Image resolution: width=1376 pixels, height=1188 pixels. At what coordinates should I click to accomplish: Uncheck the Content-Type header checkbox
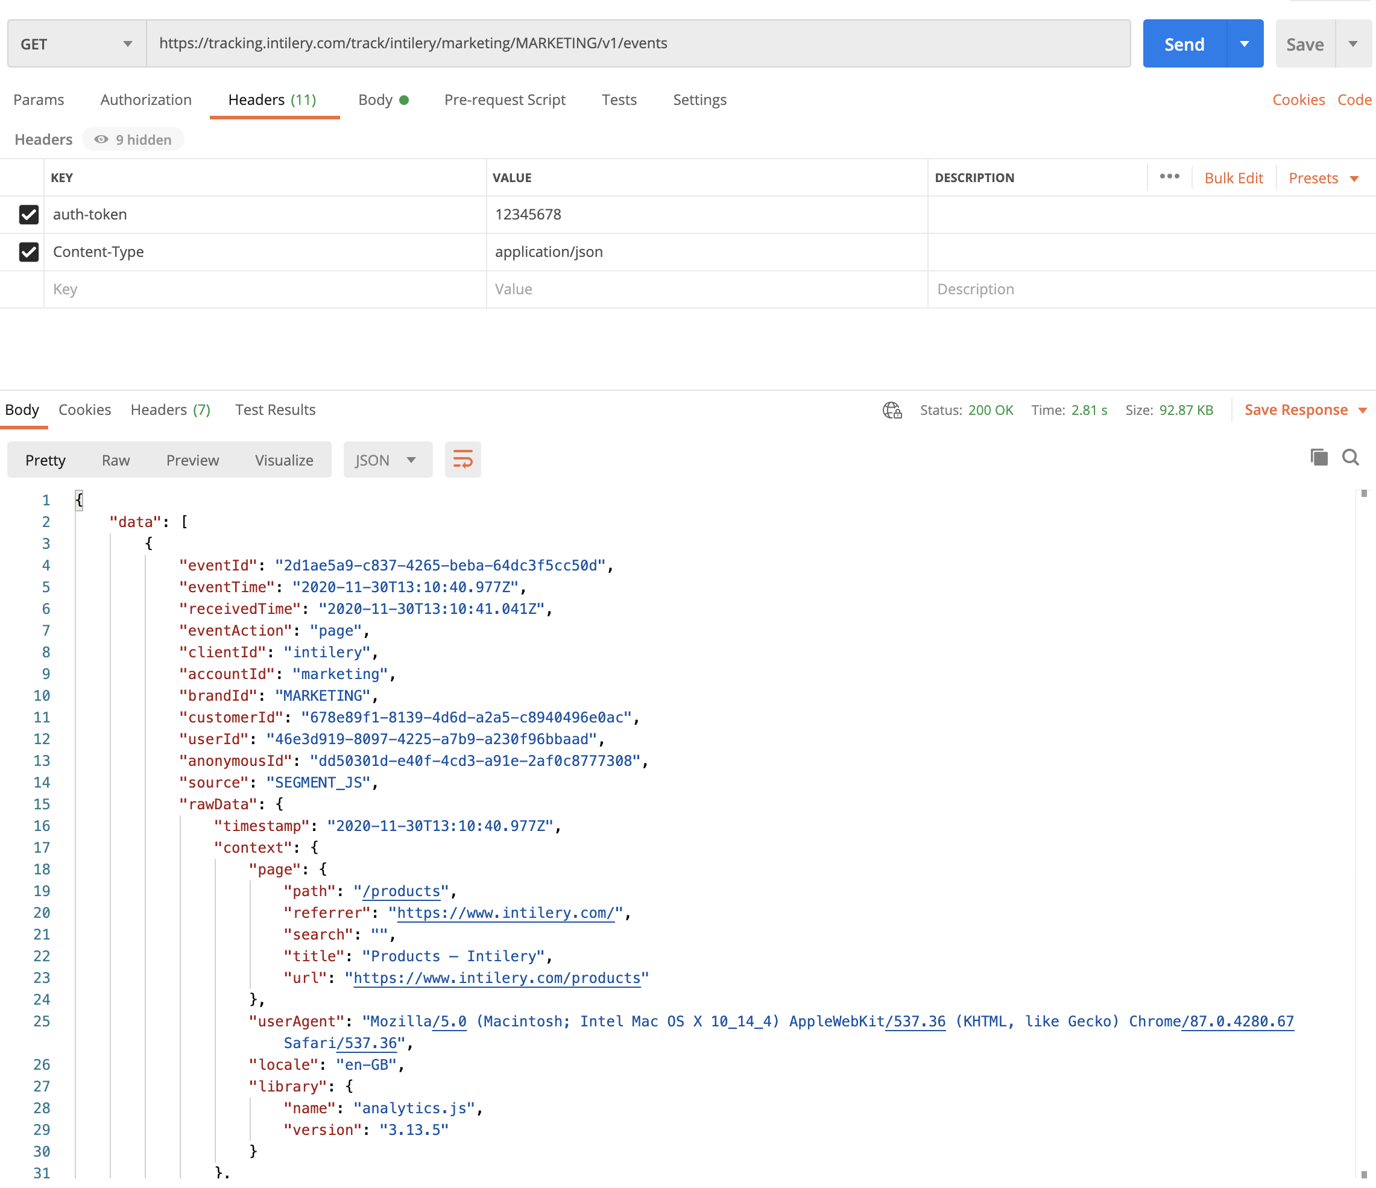click(28, 251)
